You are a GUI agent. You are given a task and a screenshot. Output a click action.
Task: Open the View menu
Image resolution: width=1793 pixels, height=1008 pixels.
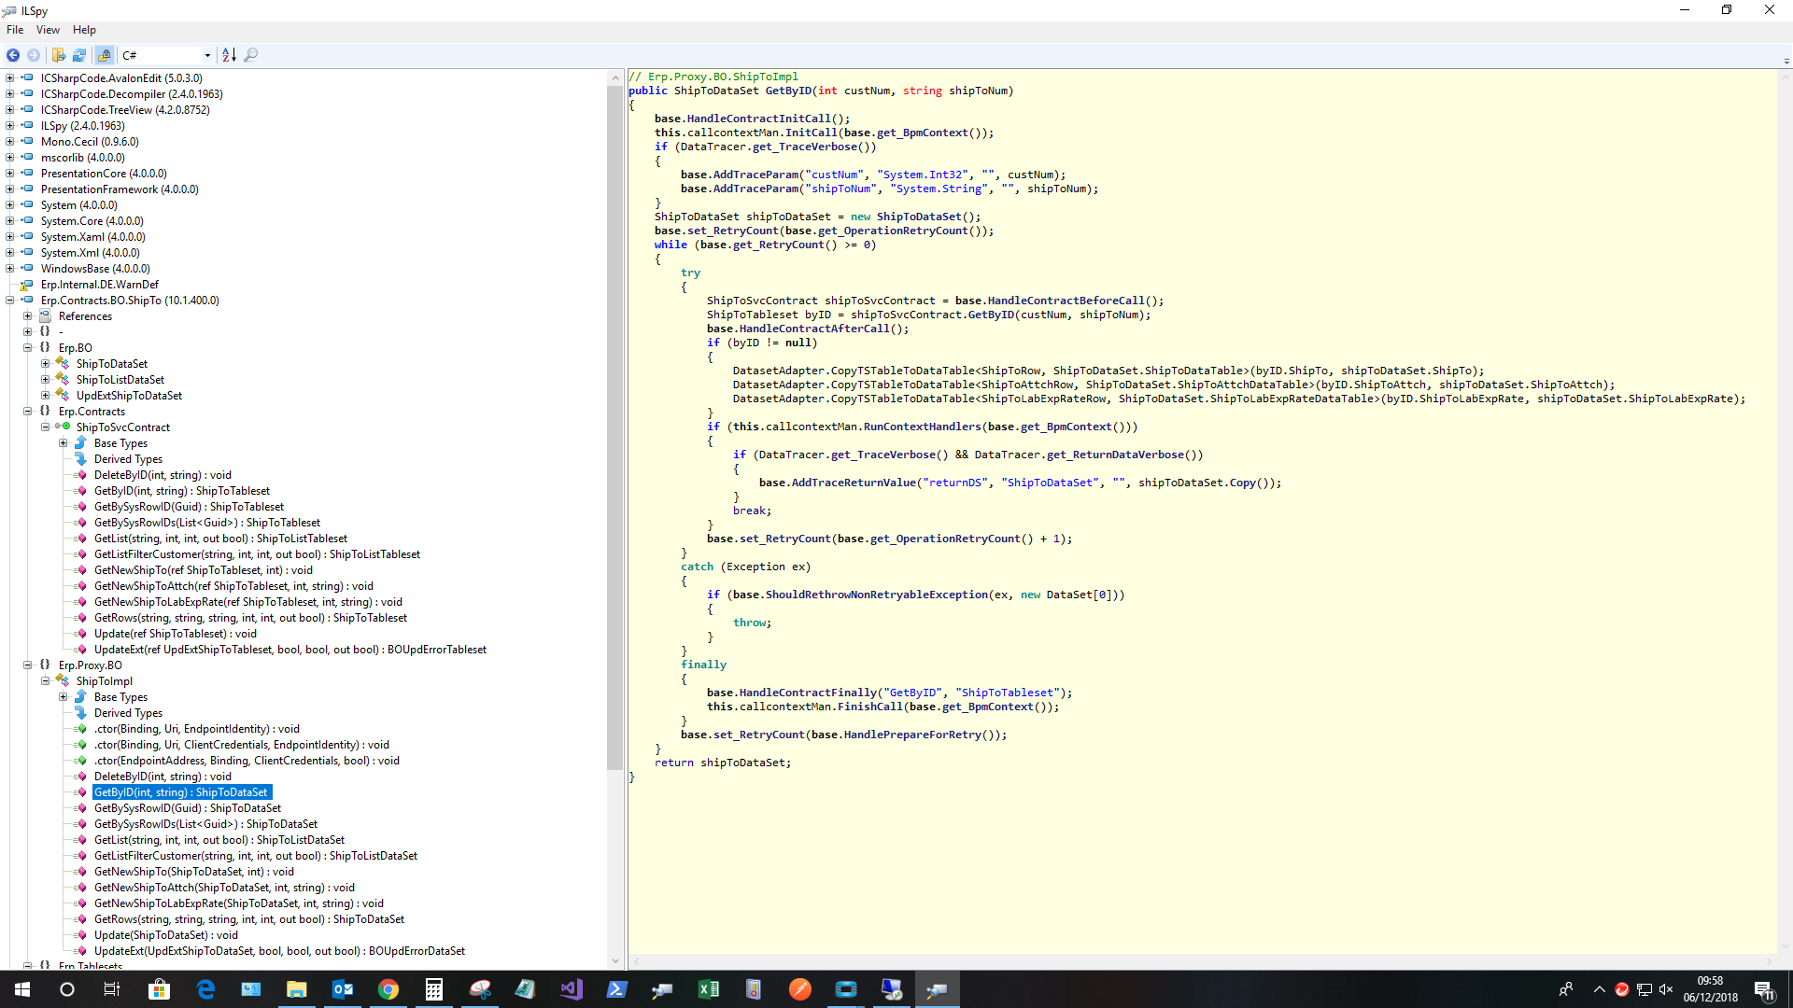(48, 30)
